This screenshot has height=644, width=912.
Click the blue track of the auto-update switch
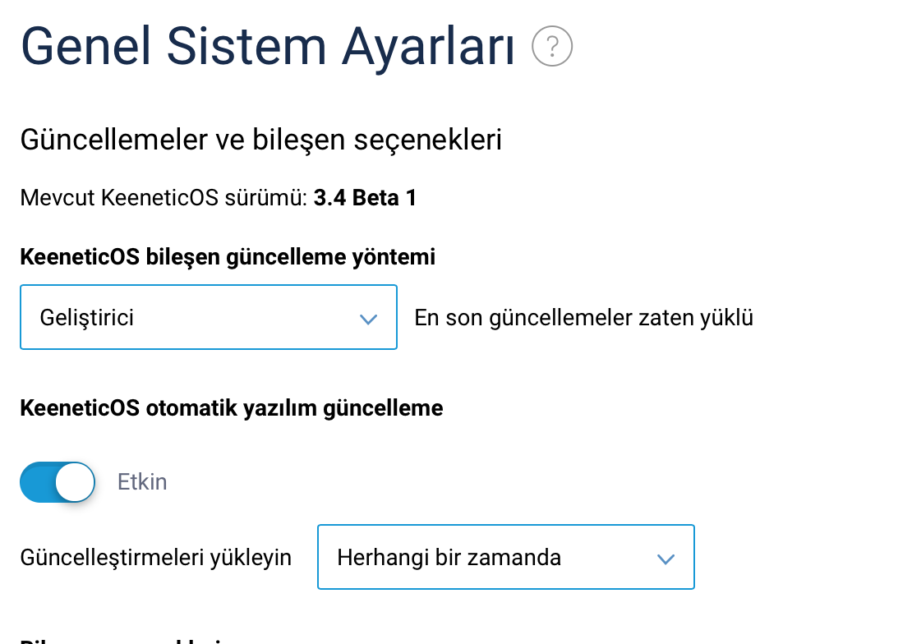click(x=38, y=482)
